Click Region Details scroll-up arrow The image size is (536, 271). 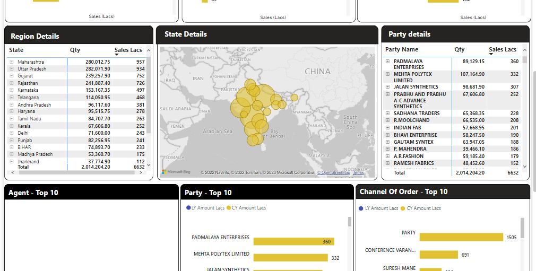pos(149,50)
